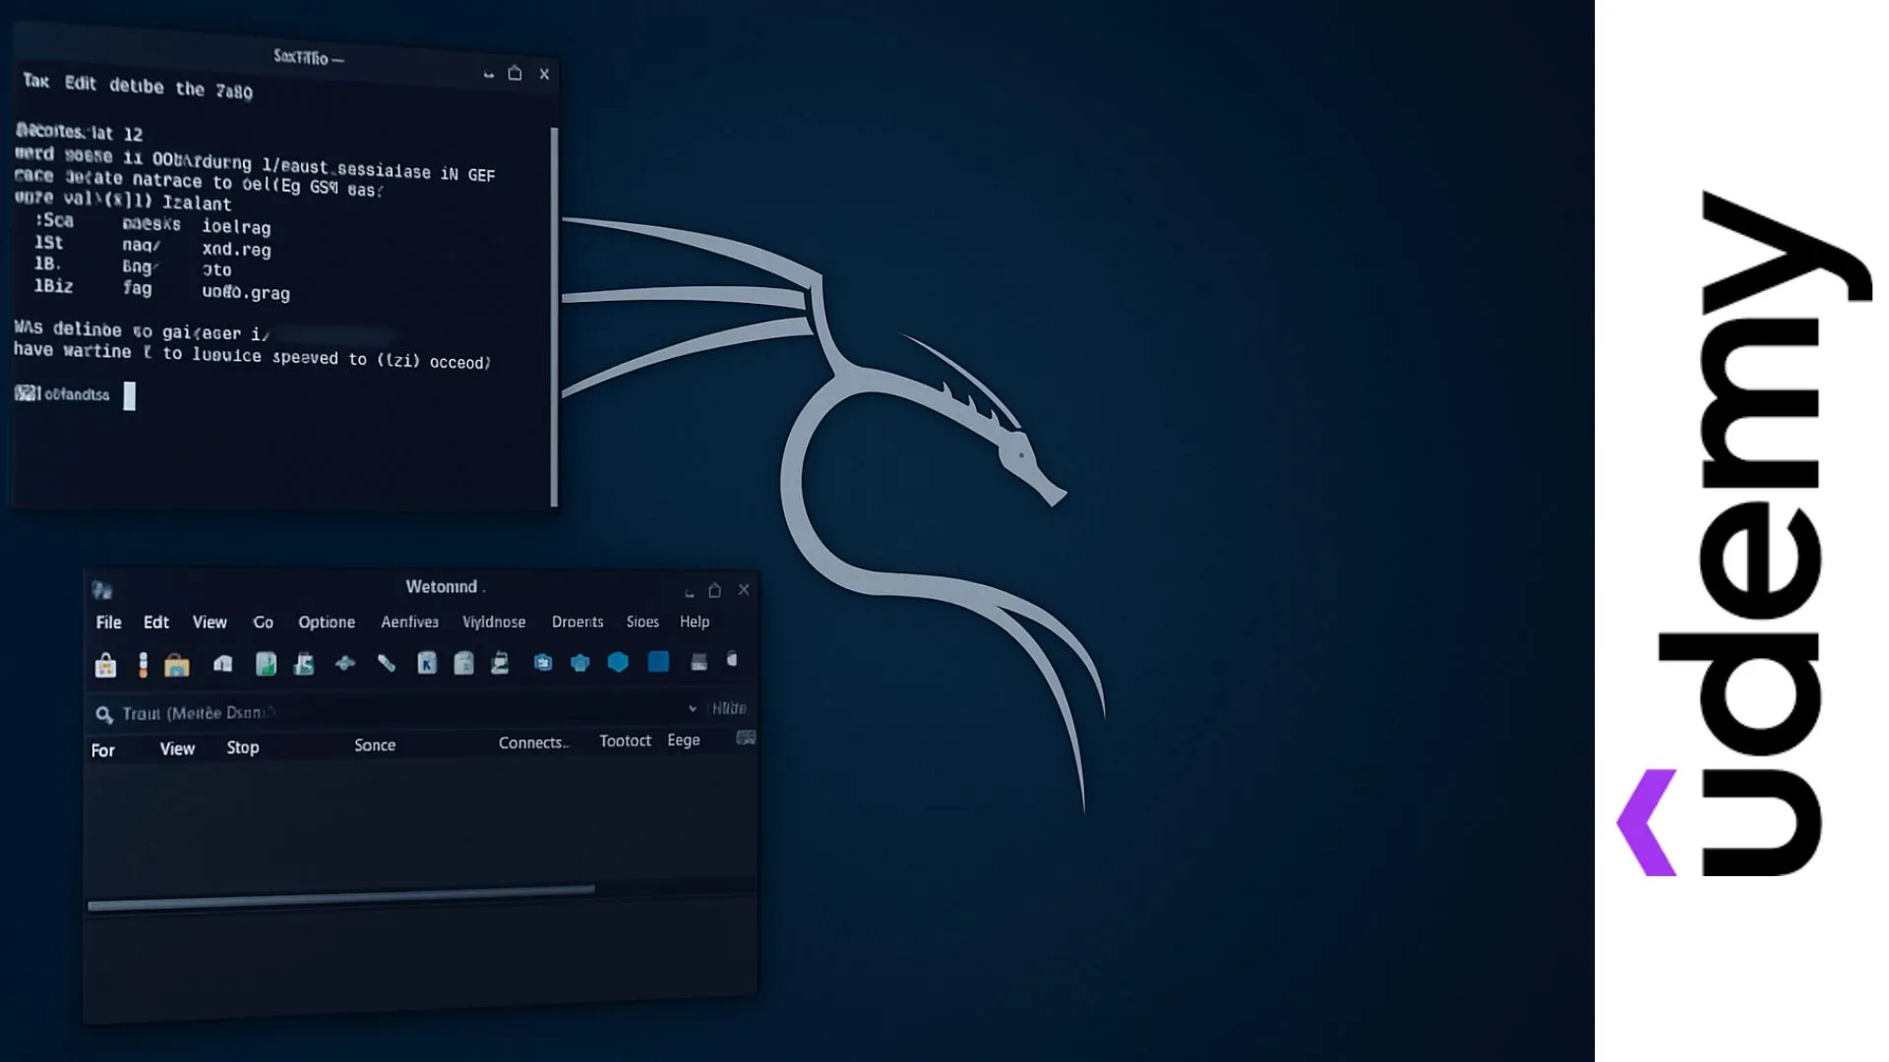
Task: Click the green chart document icon
Action: click(266, 664)
